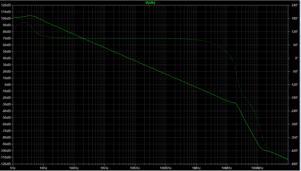Click the 20dB label on the magnitude axis
This screenshot has width=301, height=171.
7,71
